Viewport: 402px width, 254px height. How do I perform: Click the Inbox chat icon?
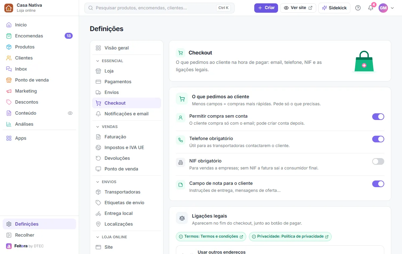pyautogui.click(x=9, y=69)
